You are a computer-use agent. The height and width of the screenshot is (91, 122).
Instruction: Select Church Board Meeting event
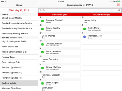[x=19, y=18]
